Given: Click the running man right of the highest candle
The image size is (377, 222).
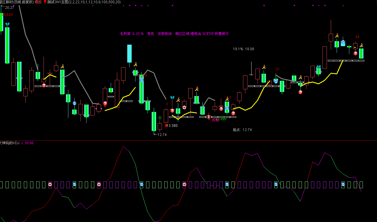Looking at the screenshot, I should point(337,36).
